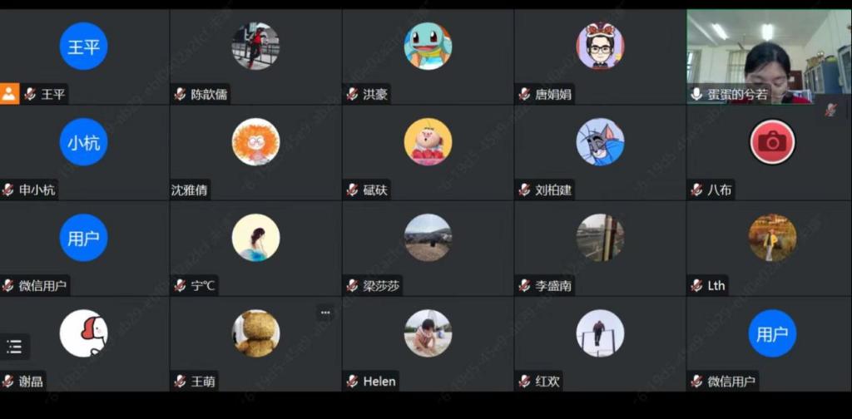Select the live video tile of 蛋蛋的兮若
Screen dimensions: 852x419
point(769,57)
